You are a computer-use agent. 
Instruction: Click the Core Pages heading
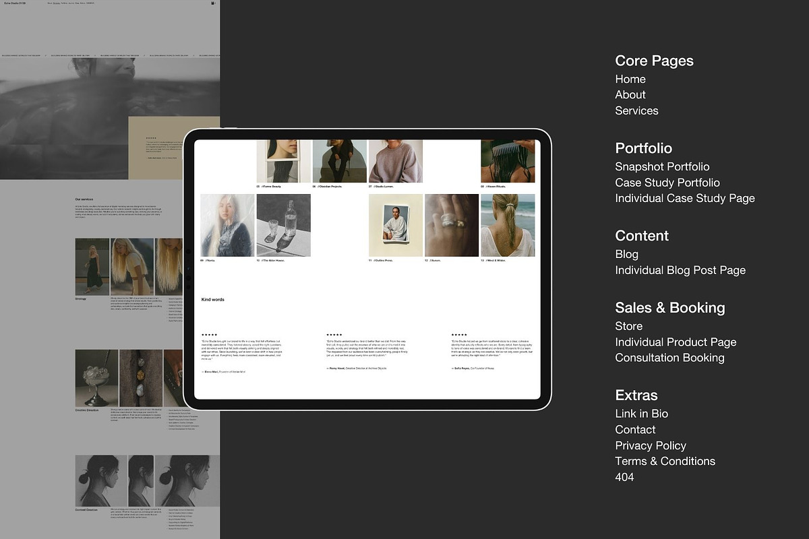tap(654, 61)
